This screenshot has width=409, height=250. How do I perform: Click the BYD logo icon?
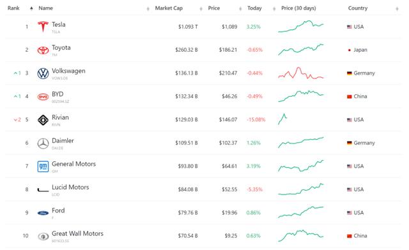pyautogui.click(x=43, y=97)
